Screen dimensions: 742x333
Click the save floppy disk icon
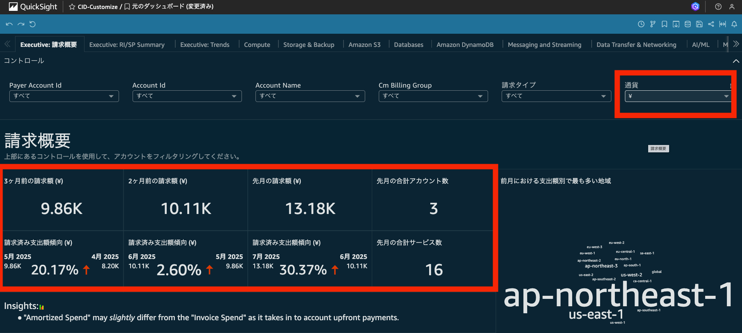point(699,24)
